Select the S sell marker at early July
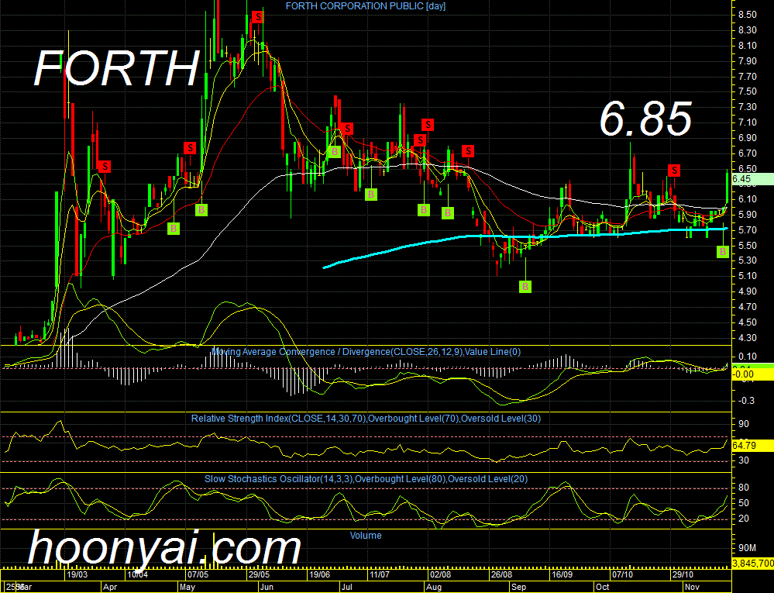The height and width of the screenshot is (593, 774). click(x=347, y=129)
